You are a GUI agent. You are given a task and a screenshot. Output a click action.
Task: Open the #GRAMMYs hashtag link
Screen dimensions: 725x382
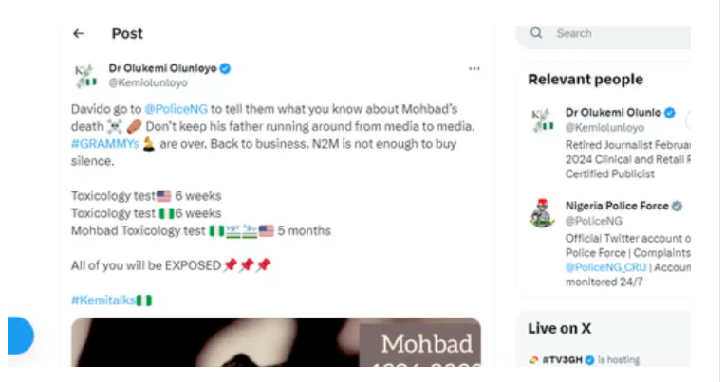(x=105, y=144)
